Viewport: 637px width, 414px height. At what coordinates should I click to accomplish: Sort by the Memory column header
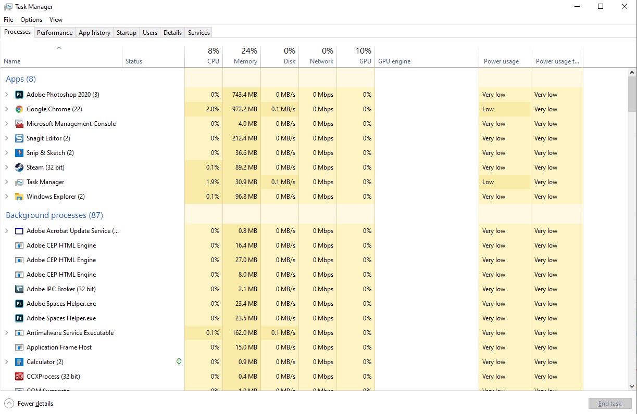[x=242, y=56]
